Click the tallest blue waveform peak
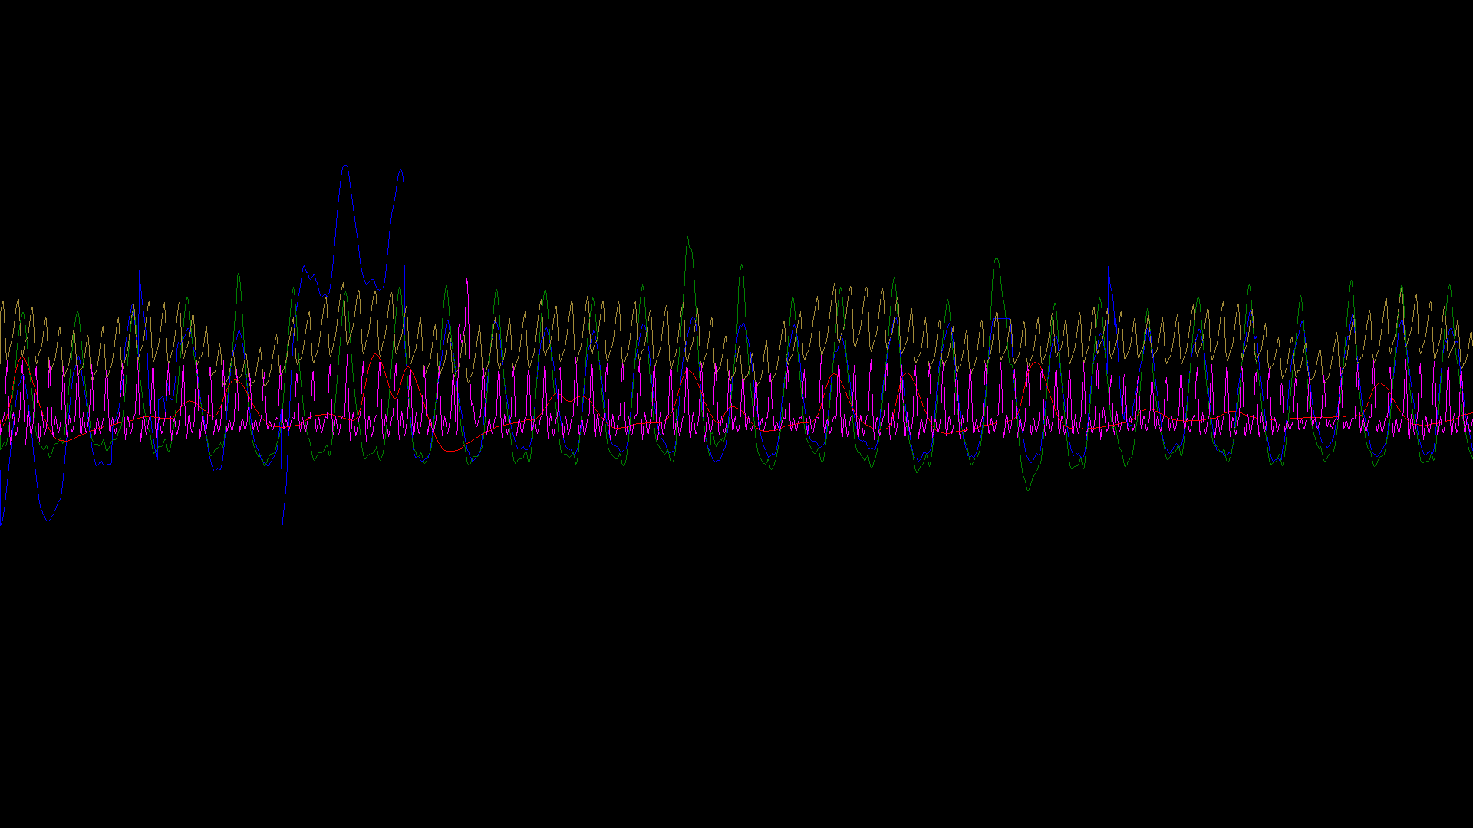This screenshot has height=828, width=1473. click(x=345, y=166)
